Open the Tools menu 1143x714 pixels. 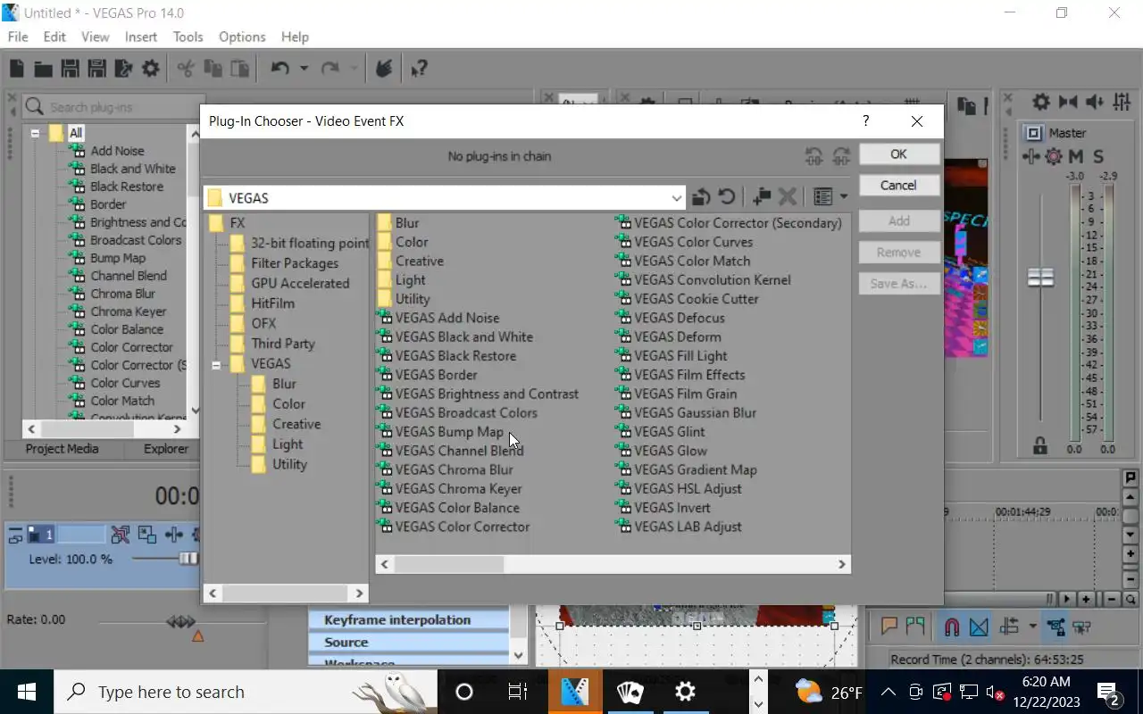tap(188, 37)
